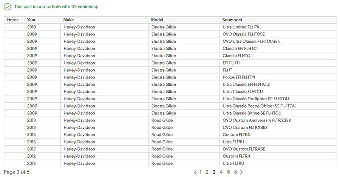The height and width of the screenshot is (177, 340).
Task: Open page 5 of the compatibility list
Action: 229,172
